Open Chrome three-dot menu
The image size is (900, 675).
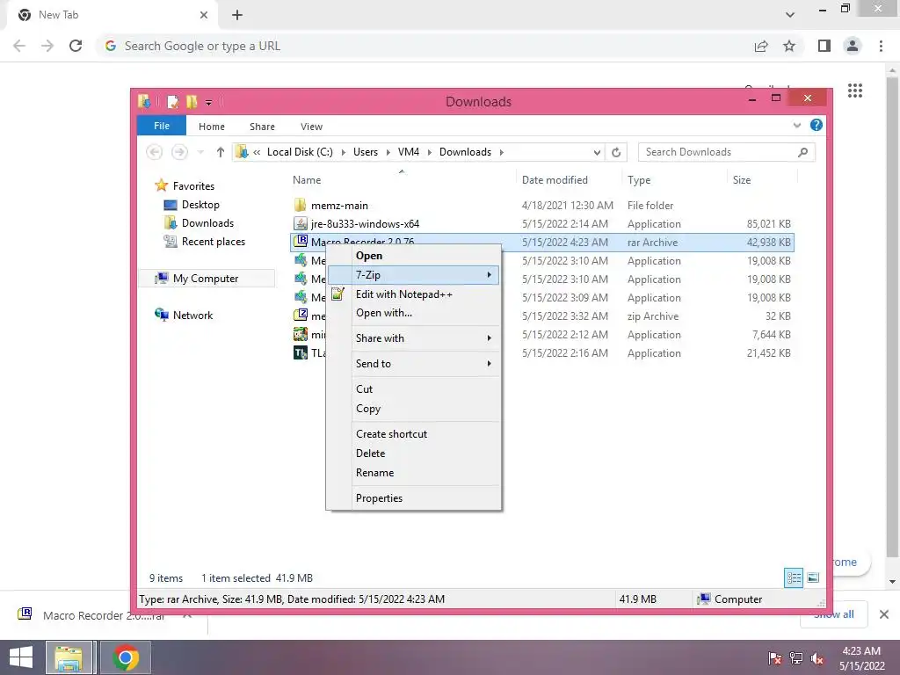click(881, 46)
